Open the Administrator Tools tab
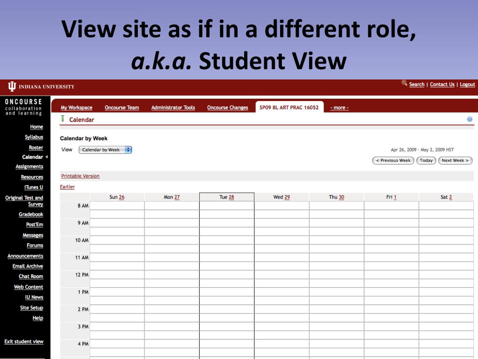 click(x=173, y=108)
